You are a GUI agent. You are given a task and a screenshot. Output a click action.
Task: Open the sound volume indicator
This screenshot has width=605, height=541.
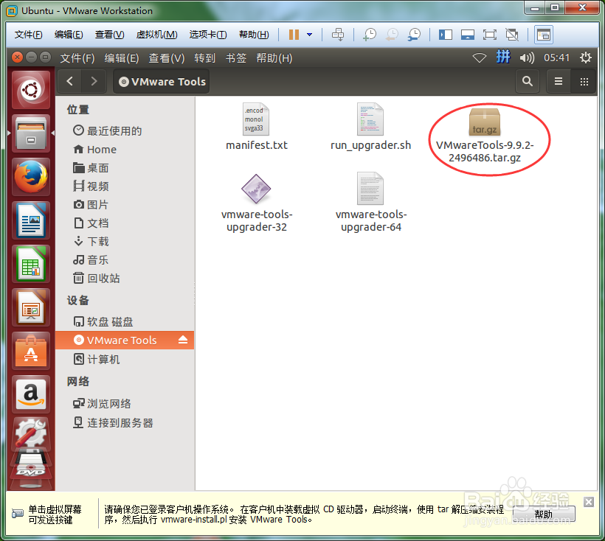click(x=527, y=58)
